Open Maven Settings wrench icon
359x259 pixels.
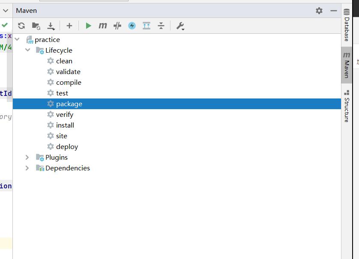(x=180, y=26)
